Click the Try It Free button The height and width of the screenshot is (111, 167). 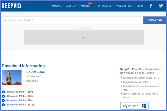point(134,106)
